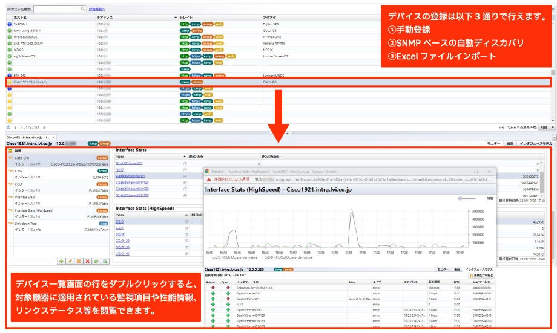The height and width of the screenshot is (333, 557).
Task: Open Gi0/0 link in HighSpeed table
Action: click(119, 222)
